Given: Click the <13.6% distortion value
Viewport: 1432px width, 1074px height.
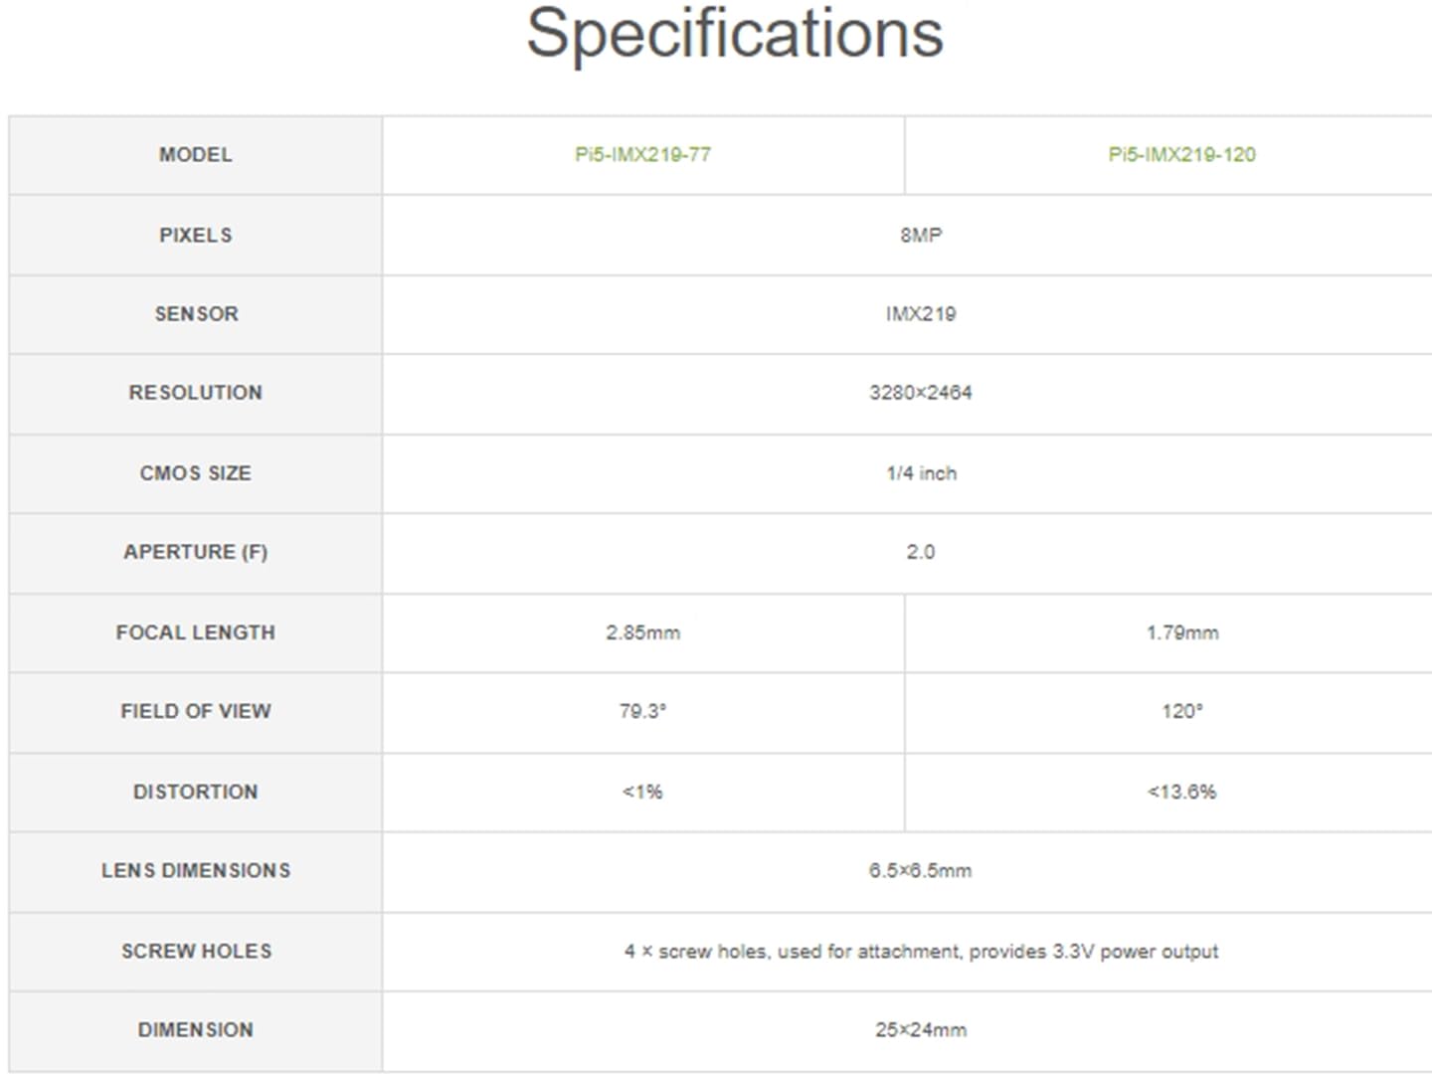Looking at the screenshot, I should [1181, 792].
